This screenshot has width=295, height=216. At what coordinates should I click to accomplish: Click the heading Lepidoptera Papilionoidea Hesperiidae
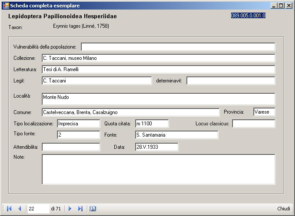click(63, 16)
